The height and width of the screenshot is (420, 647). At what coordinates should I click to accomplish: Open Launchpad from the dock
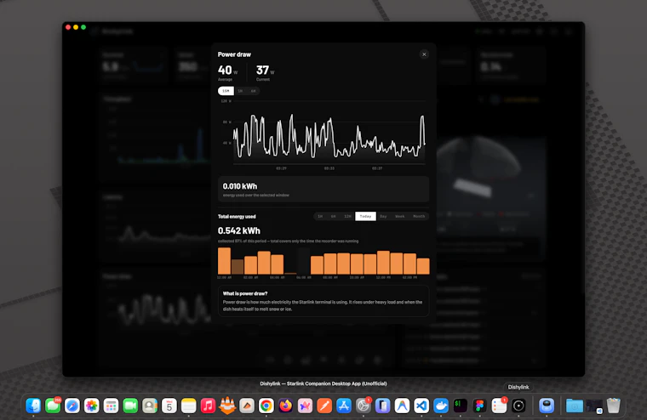pos(111,406)
